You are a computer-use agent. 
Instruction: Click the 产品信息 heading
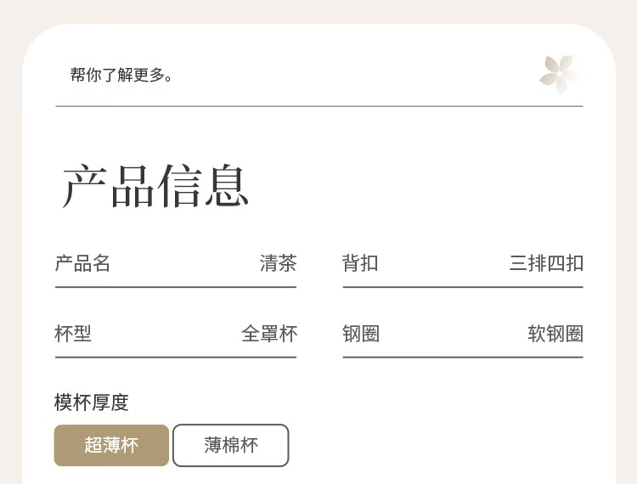[155, 186]
